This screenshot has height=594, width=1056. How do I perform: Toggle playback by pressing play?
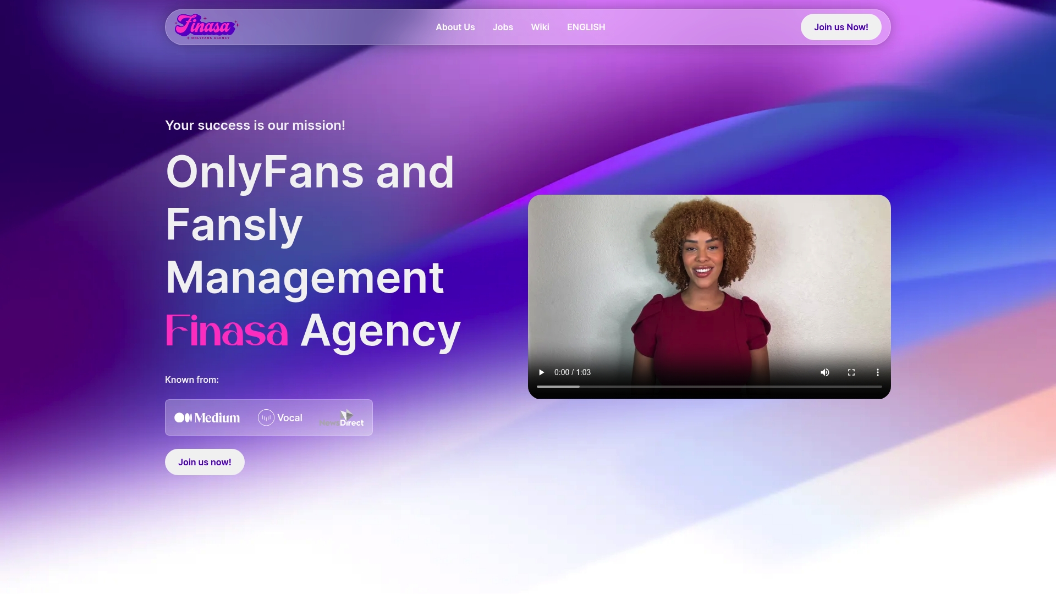tap(541, 372)
